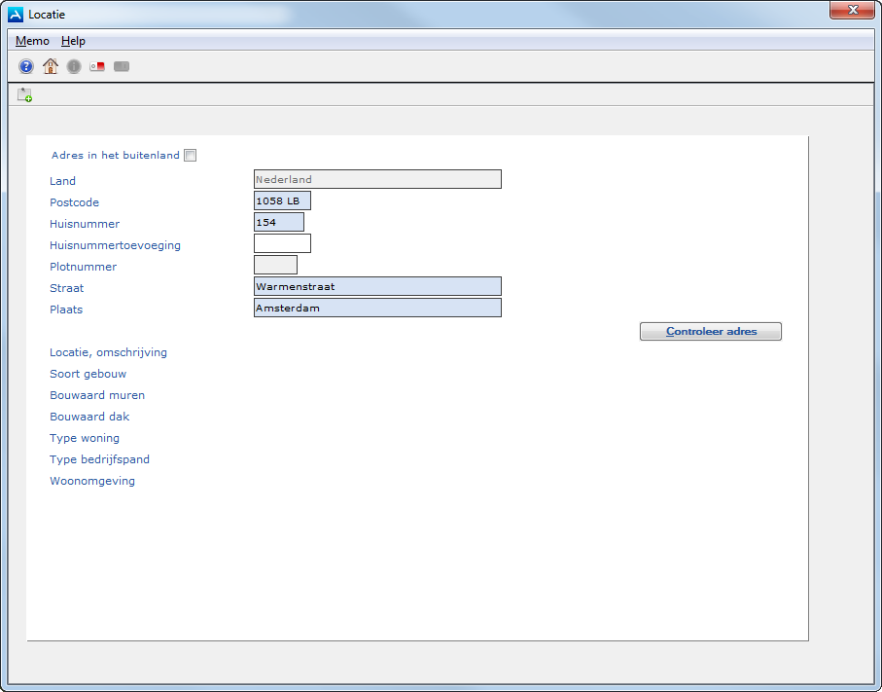
Task: Click the Plaats field containing Amsterdam
Action: coord(377,308)
